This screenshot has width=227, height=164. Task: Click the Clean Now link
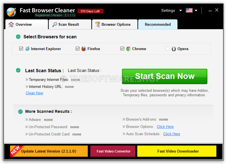(x=34, y=93)
